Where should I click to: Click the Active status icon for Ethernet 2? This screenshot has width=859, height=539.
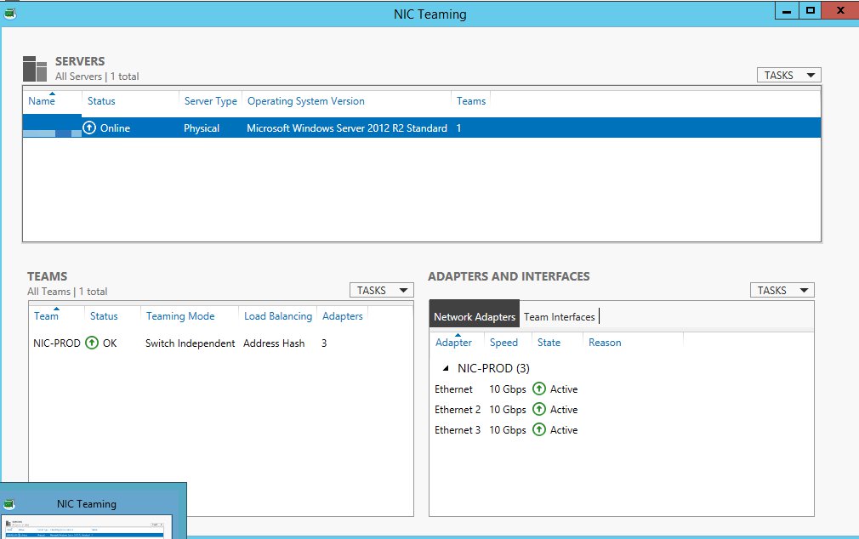pos(539,409)
